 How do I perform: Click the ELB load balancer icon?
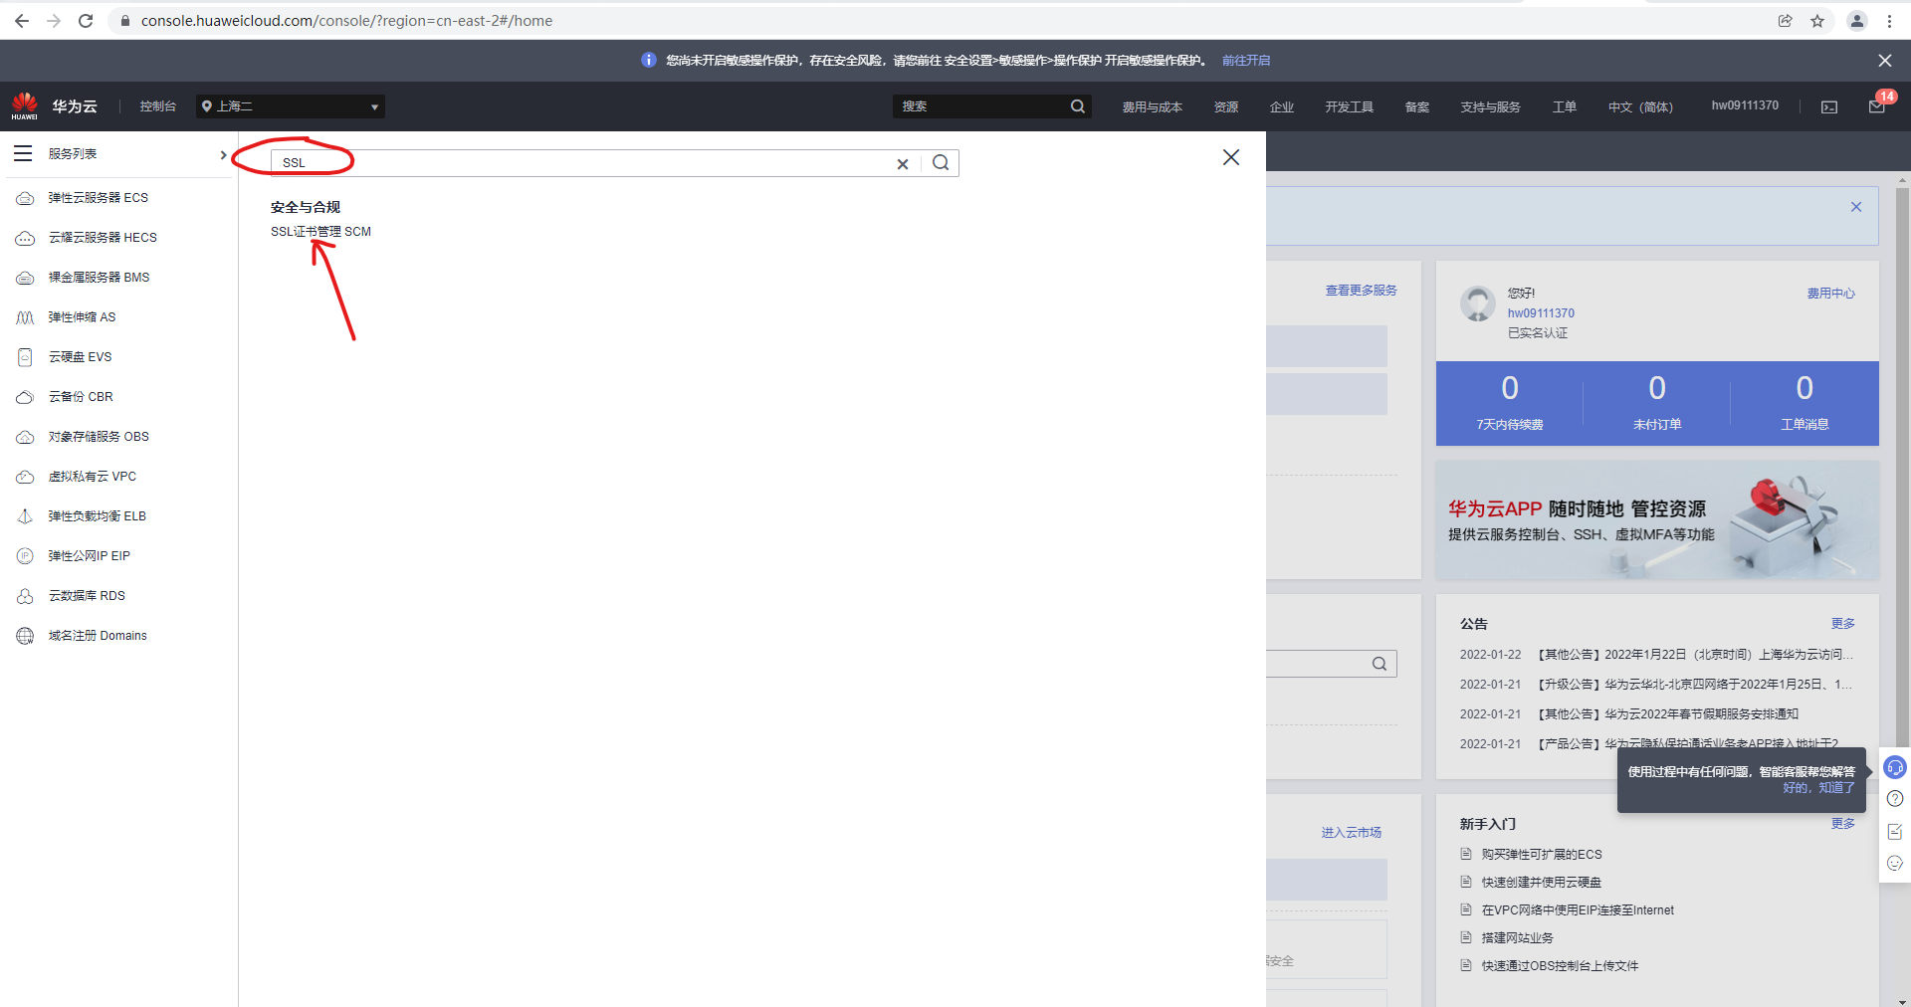coord(25,516)
